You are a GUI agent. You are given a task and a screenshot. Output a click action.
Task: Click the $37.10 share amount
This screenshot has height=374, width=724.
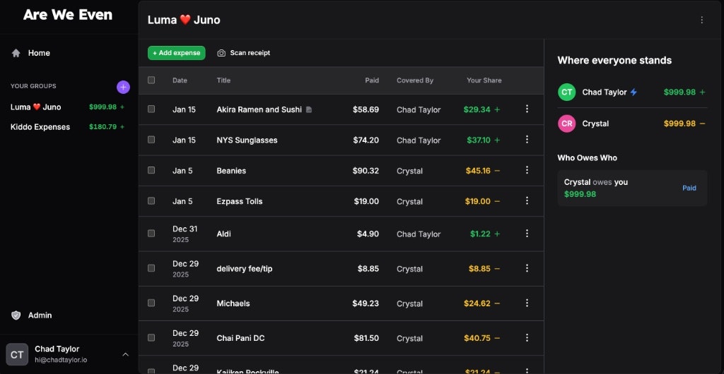coord(479,140)
